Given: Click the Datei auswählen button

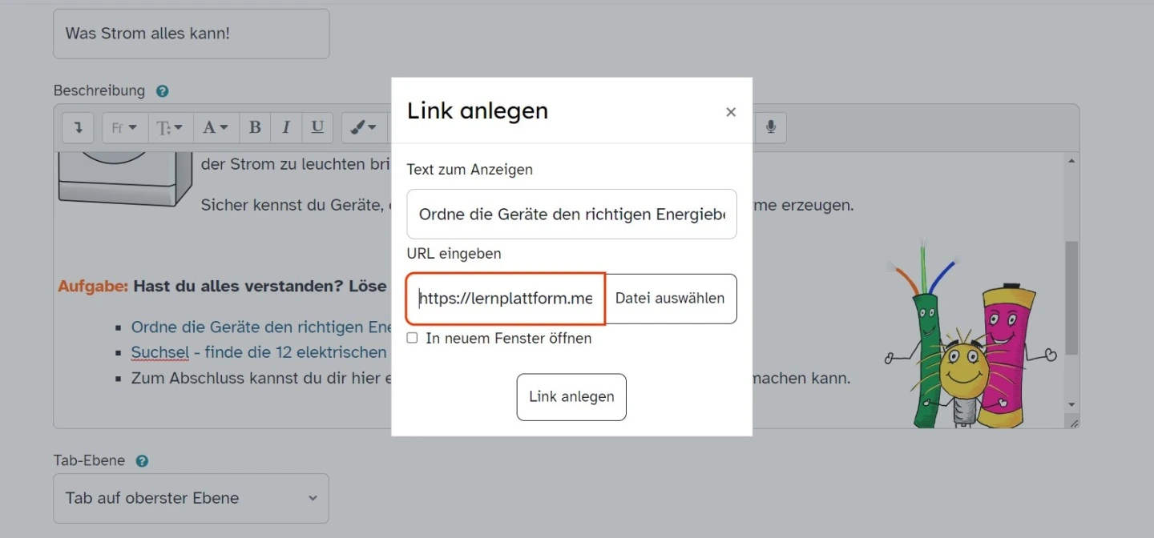Looking at the screenshot, I should click(x=670, y=299).
